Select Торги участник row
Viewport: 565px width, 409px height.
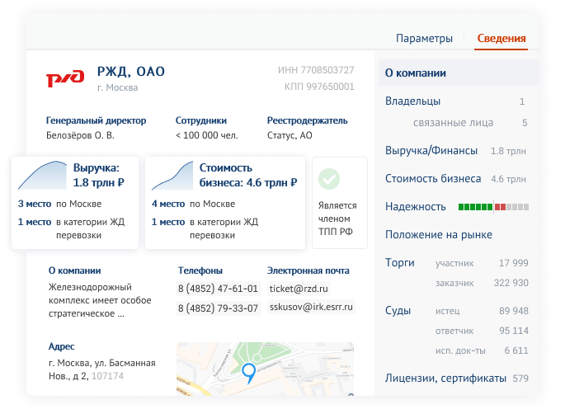(482, 263)
